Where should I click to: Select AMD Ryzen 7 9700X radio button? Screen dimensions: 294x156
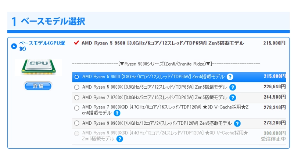coord(76,97)
